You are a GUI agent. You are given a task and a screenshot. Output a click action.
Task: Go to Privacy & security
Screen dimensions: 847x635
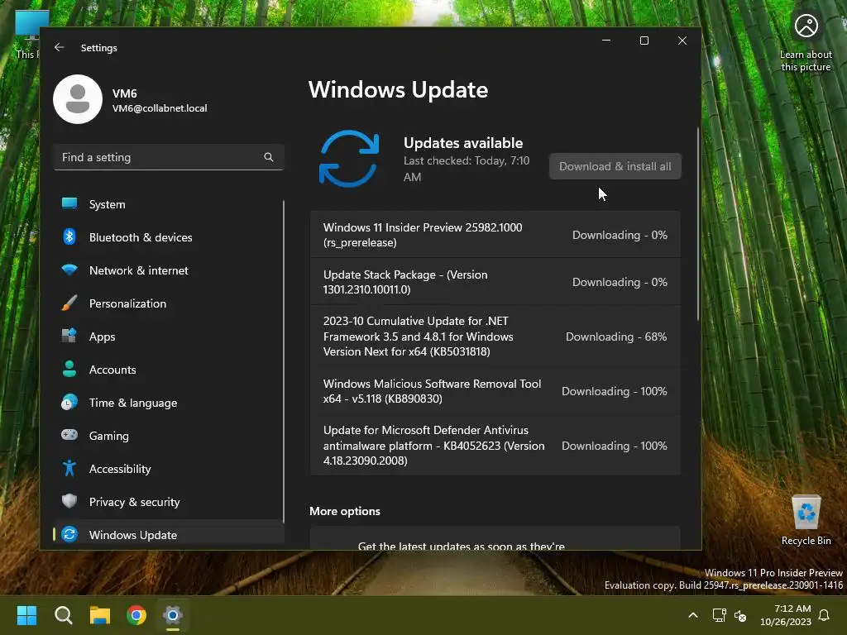click(169, 502)
